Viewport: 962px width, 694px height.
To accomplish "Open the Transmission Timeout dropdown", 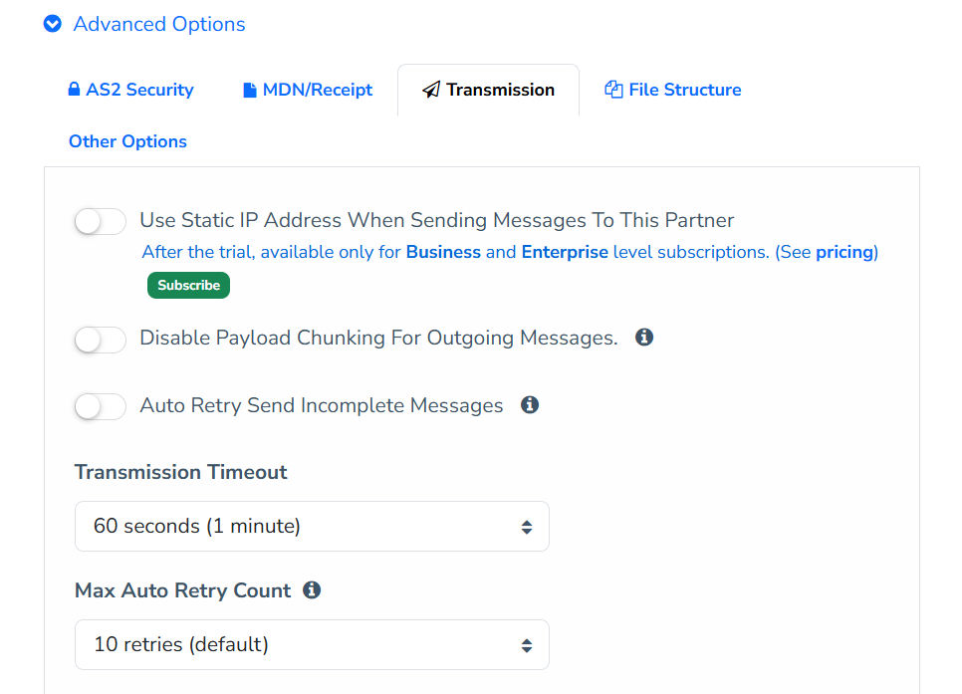I will pyautogui.click(x=312, y=527).
